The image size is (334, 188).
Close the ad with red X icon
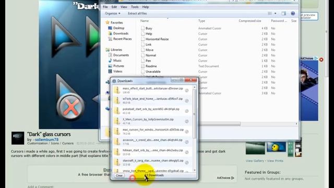point(321,60)
